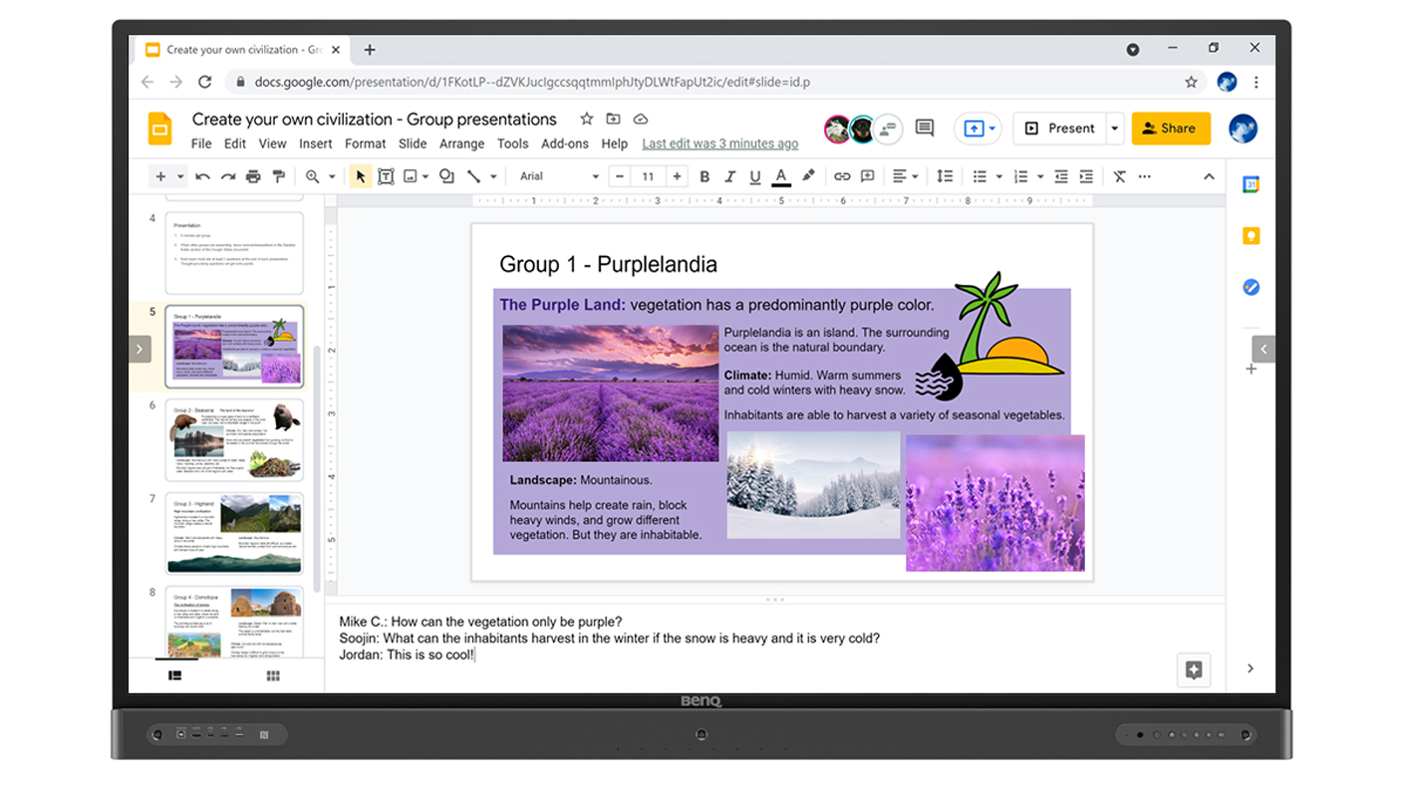This screenshot has height=789, width=1403.
Task: Toggle bold formatting
Action: pos(704,176)
